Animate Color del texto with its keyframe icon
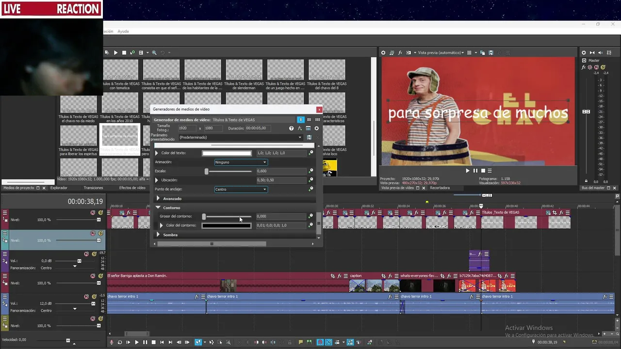The height and width of the screenshot is (349, 621). click(x=311, y=153)
